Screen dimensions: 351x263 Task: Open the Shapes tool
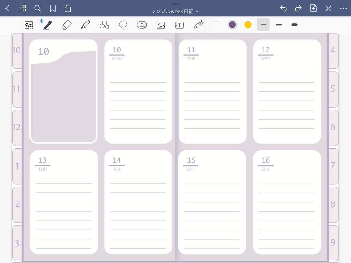pos(104,24)
